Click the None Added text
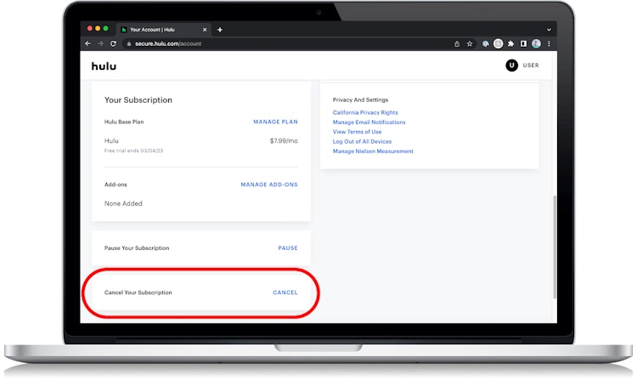The height and width of the screenshot is (386, 637). click(123, 203)
